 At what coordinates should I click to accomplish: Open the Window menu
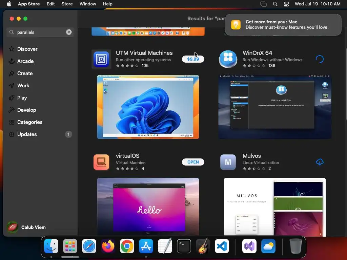click(88, 4)
